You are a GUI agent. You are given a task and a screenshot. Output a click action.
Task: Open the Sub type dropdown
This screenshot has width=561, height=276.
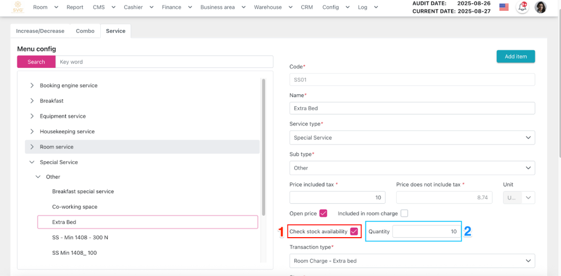pyautogui.click(x=411, y=168)
